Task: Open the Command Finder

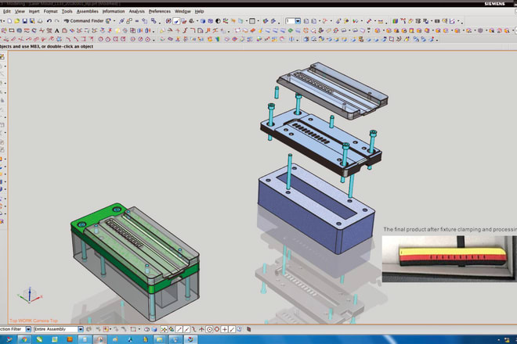Action: click(x=84, y=21)
